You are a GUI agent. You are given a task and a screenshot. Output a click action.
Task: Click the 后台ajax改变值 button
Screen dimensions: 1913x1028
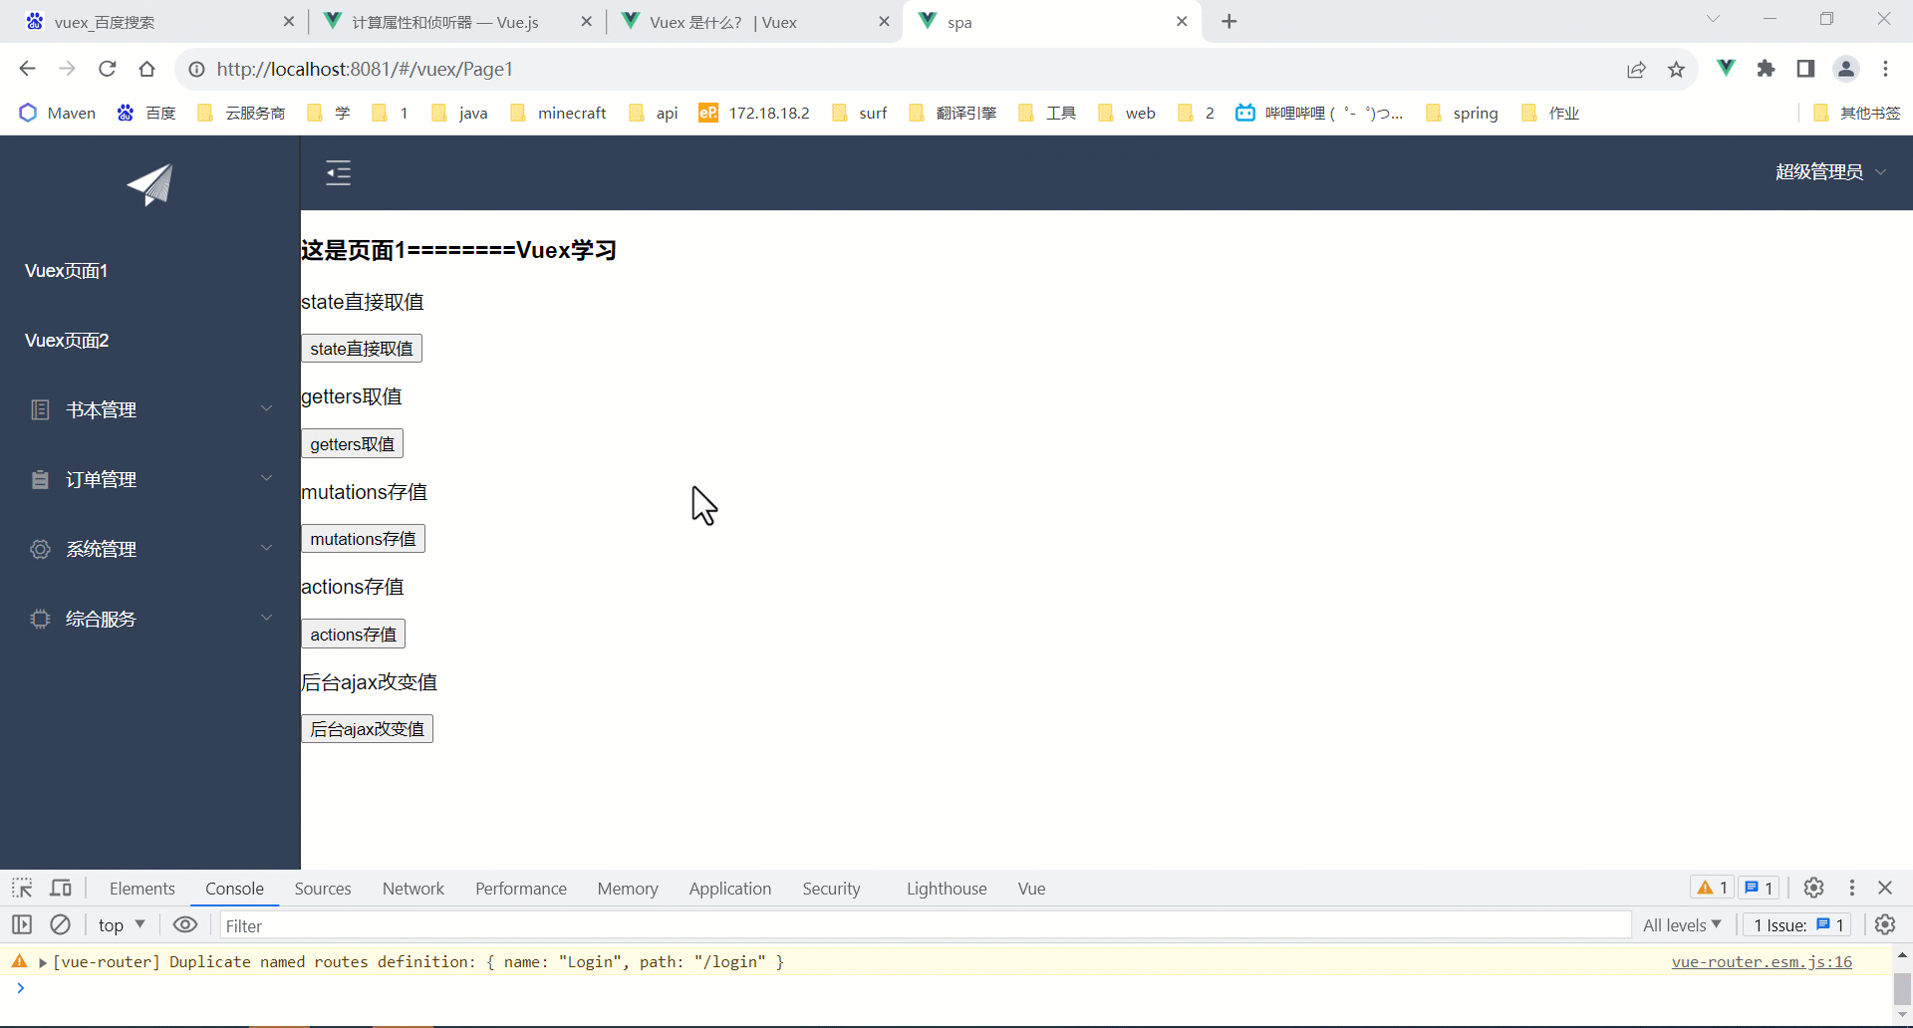coord(367,729)
